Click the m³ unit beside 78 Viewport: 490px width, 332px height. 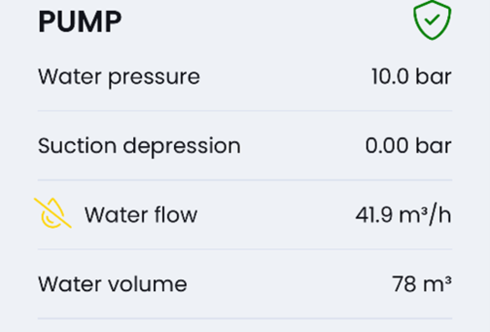[x=436, y=283]
